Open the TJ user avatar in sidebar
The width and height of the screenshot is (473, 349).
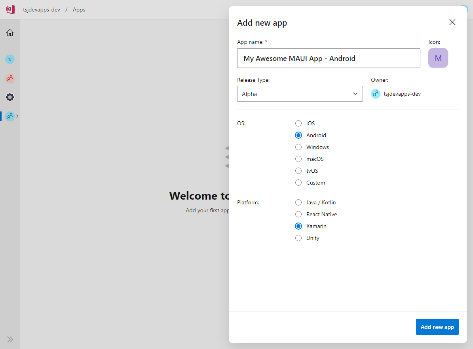pyautogui.click(x=10, y=59)
